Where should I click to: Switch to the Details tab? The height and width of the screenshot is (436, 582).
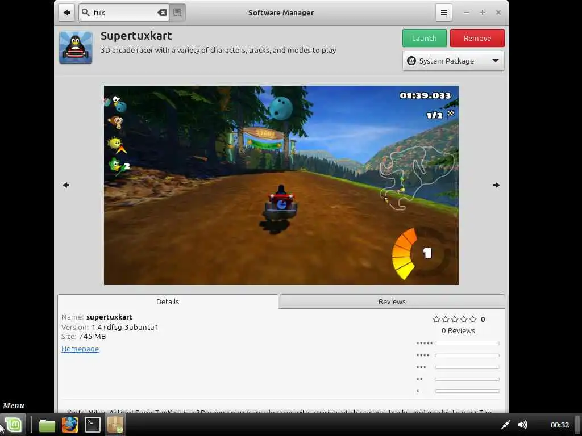pyautogui.click(x=168, y=301)
